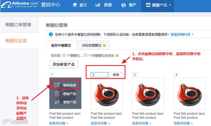Click help icon after 空橱窗位待添加
This screenshot has width=211, height=126.
pyautogui.click(x=117, y=56)
